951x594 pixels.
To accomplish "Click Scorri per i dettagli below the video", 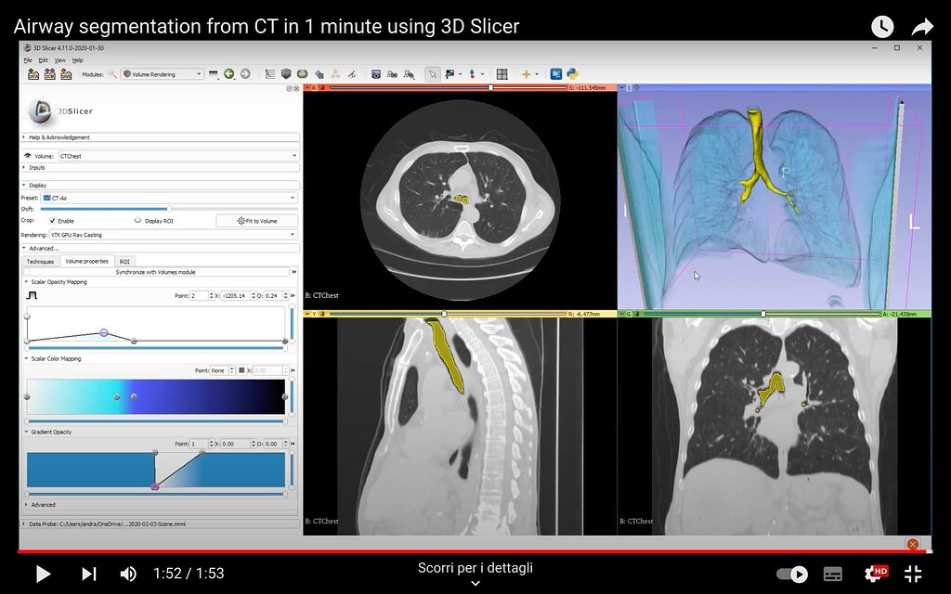I will (x=475, y=567).
